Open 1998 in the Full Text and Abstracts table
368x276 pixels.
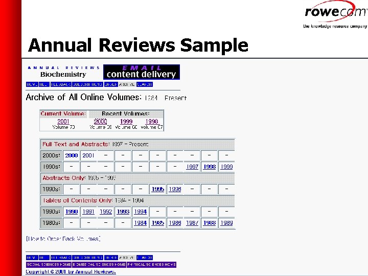[210, 167]
